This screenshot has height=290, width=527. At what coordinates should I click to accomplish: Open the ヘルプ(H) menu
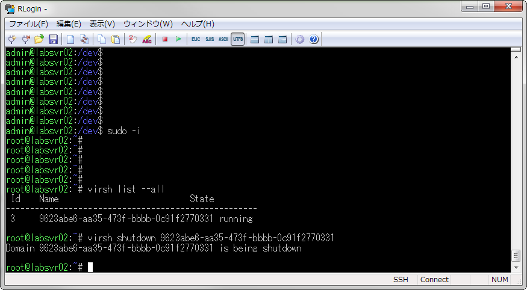198,24
